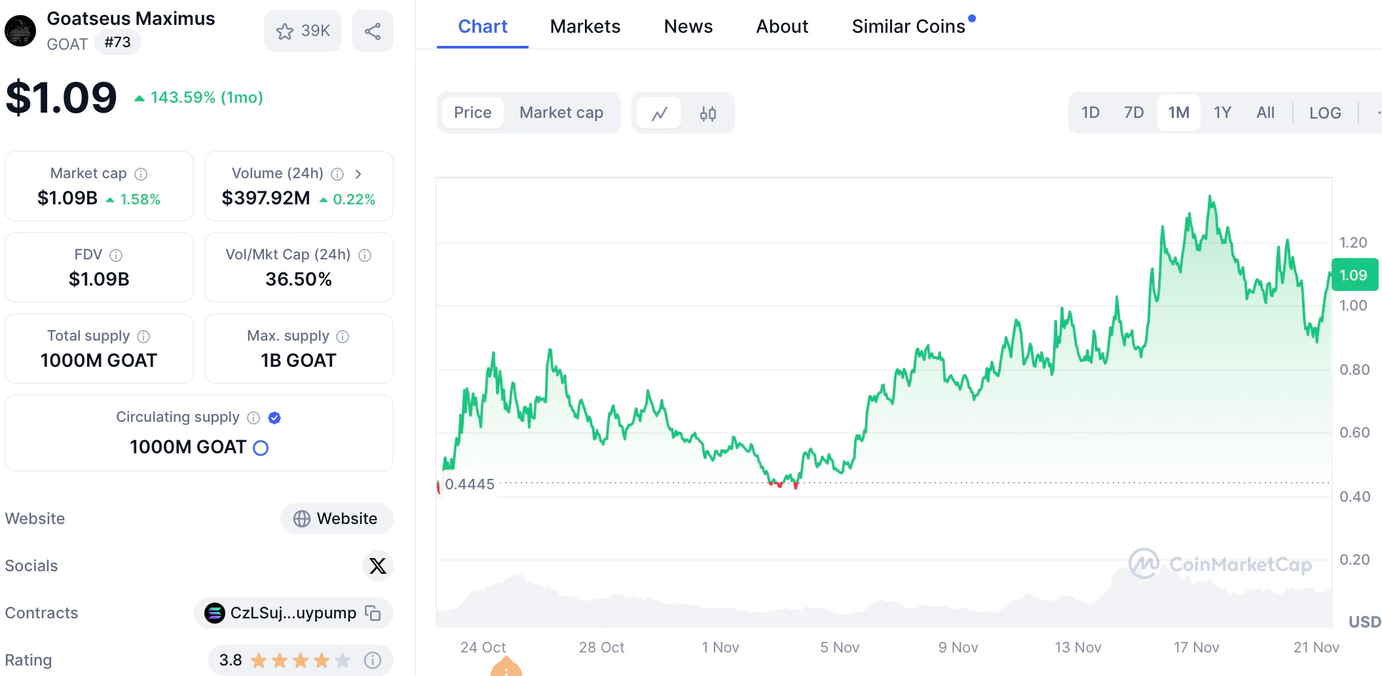Viewport: 1382px width, 676px height.
Task: Click the 17 Nov axis date
Action: [x=1197, y=647]
